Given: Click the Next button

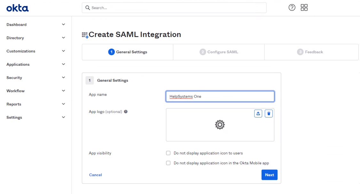Looking at the screenshot, I should pos(269,175).
